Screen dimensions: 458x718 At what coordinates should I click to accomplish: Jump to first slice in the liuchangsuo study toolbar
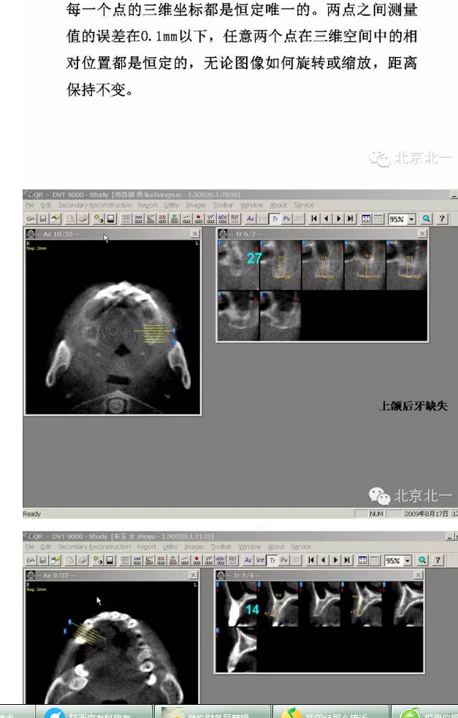click(x=314, y=219)
